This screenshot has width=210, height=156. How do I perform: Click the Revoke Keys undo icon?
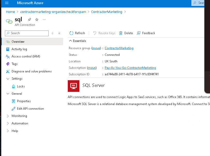pos(95,33)
